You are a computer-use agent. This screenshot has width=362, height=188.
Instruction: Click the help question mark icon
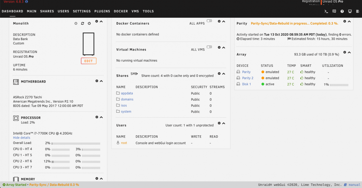tap(342, 11)
